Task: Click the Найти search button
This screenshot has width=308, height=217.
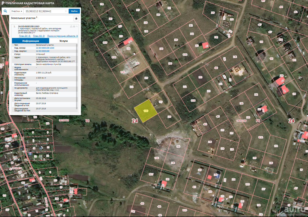Action: point(74,11)
